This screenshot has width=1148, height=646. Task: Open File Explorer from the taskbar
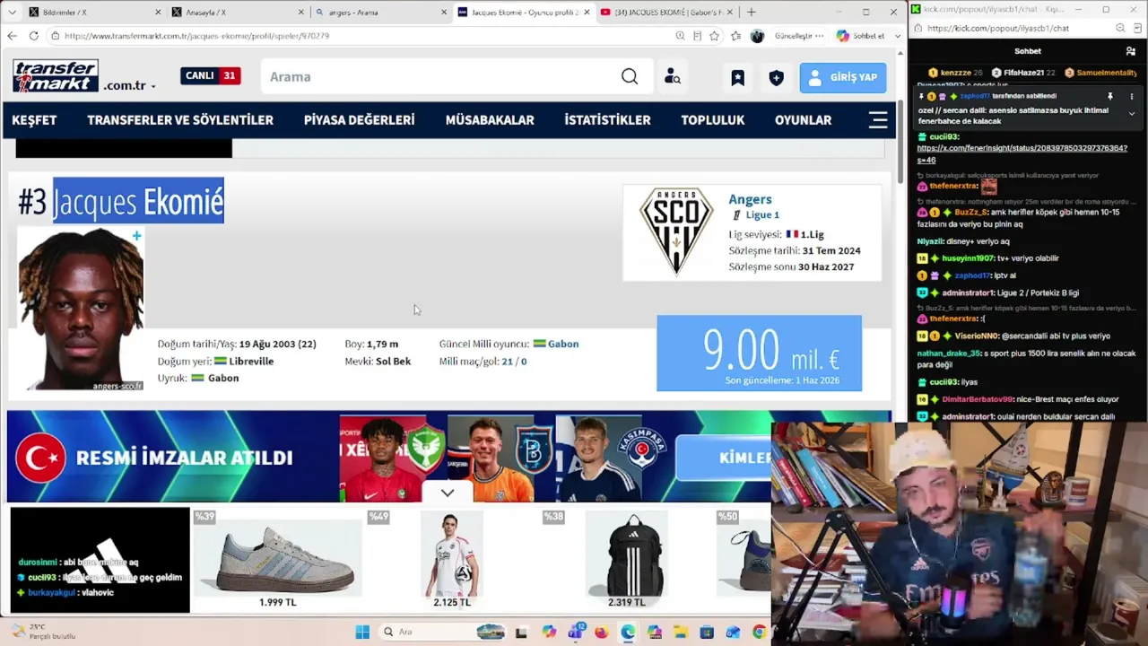coord(680,632)
